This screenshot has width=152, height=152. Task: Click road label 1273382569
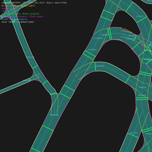click(x=98, y=38)
